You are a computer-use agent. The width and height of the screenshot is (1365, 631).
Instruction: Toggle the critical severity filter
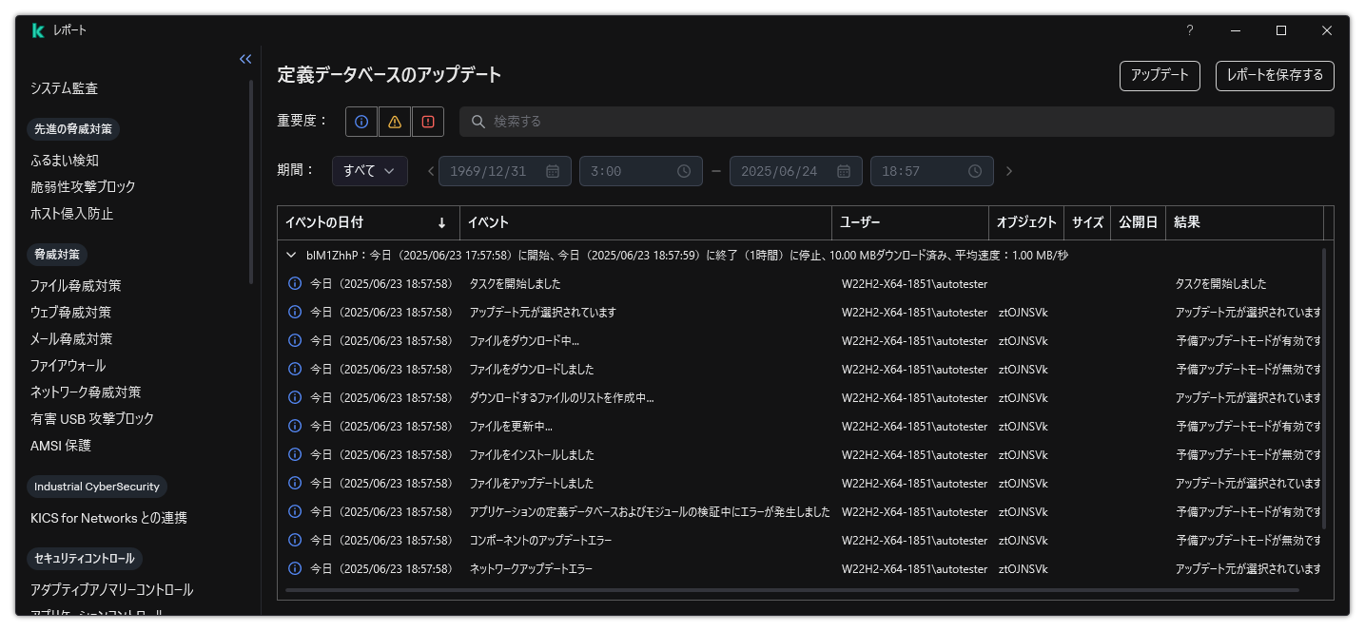[x=428, y=121]
